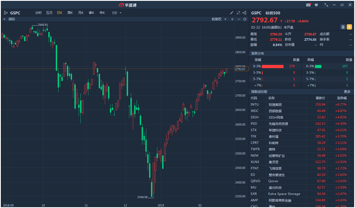The width and height of the screenshot is (355, 208).
Task: Toggle the left sidebar panel icon
Action: [5, 13]
